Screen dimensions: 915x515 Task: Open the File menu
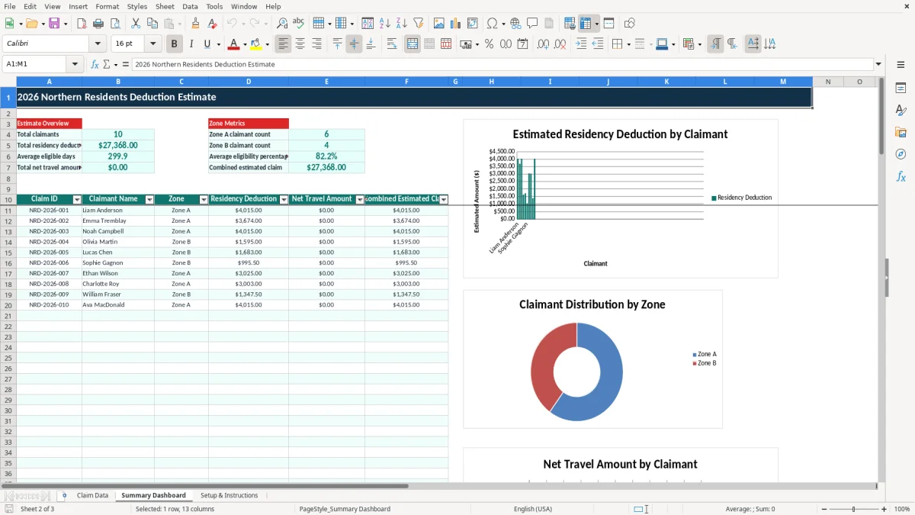coord(10,6)
